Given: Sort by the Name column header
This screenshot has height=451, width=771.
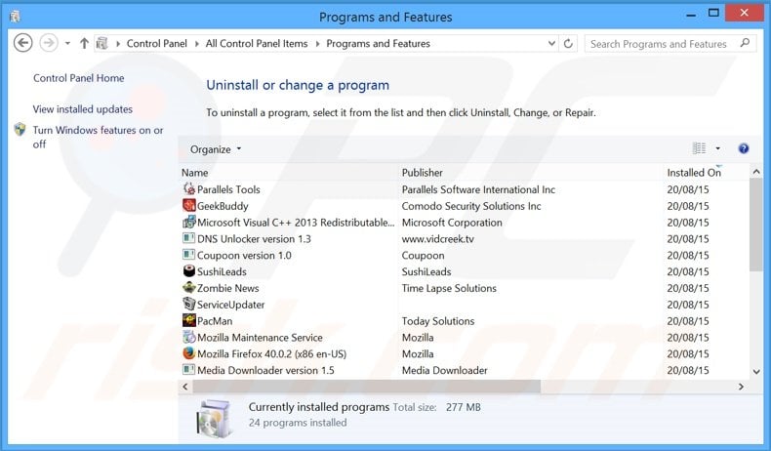Looking at the screenshot, I should (195, 173).
